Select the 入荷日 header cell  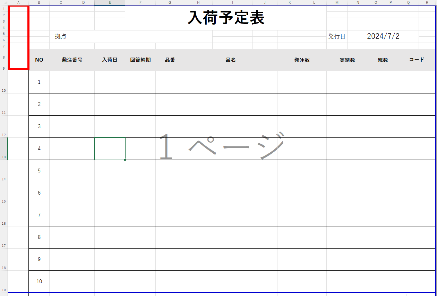[x=110, y=60]
